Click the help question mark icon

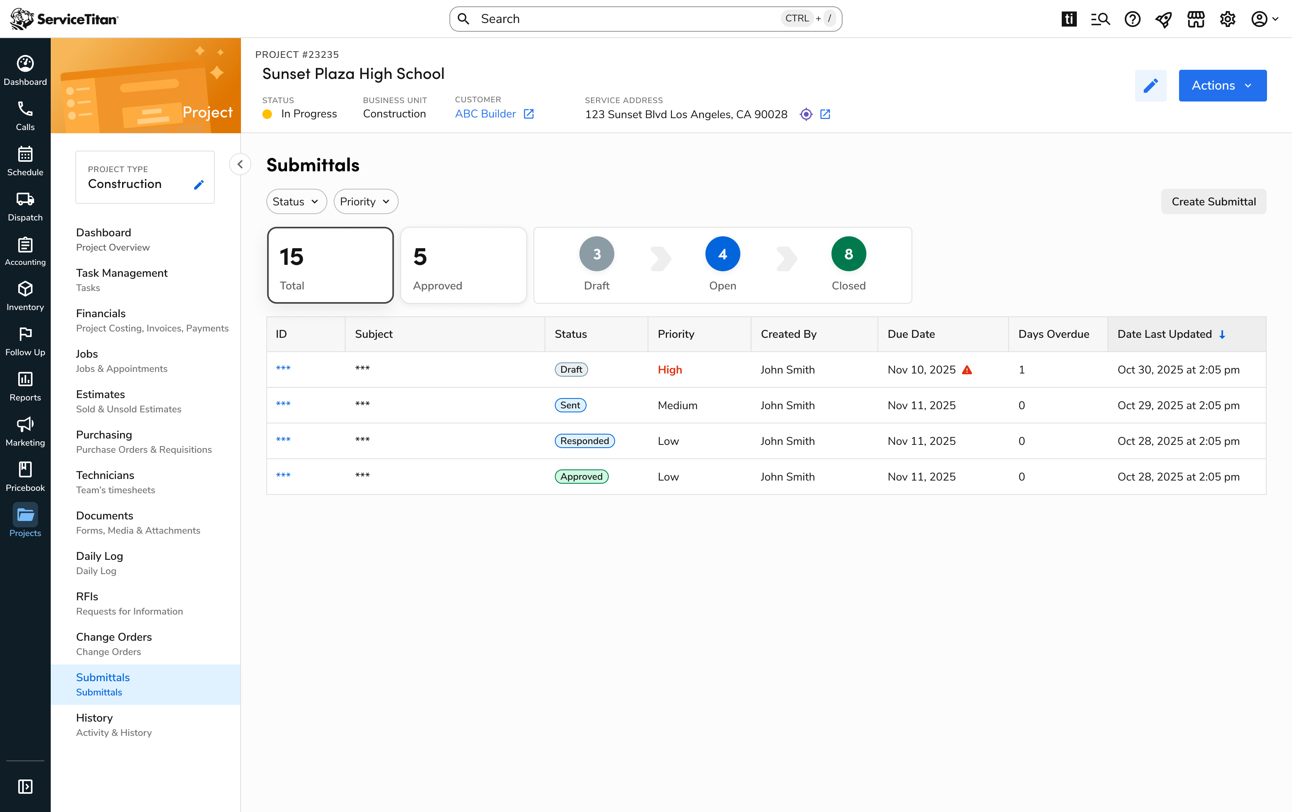(x=1132, y=19)
